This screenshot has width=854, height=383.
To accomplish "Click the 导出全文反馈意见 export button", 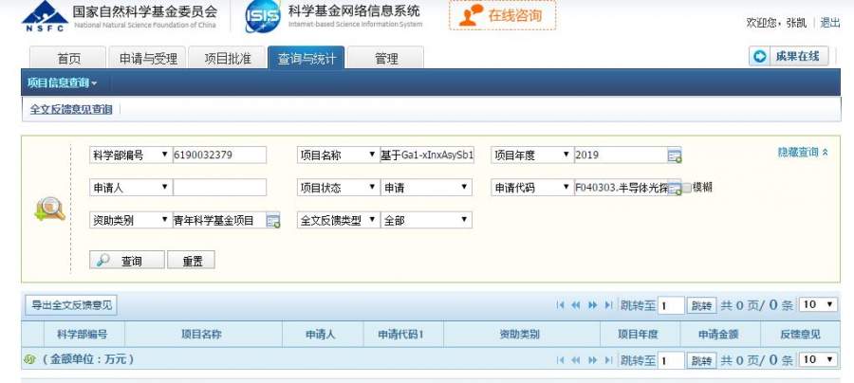I will 71,305.
